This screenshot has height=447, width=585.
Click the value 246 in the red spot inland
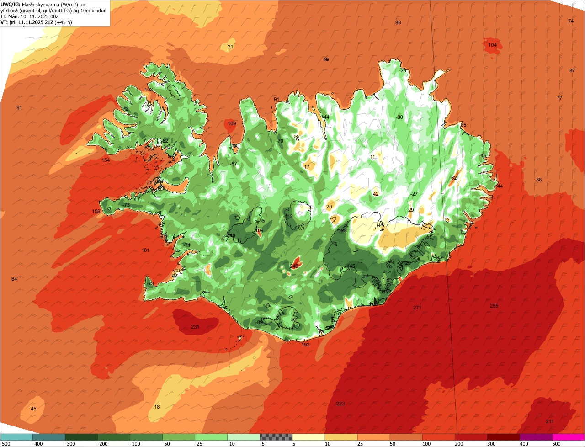click(x=294, y=266)
